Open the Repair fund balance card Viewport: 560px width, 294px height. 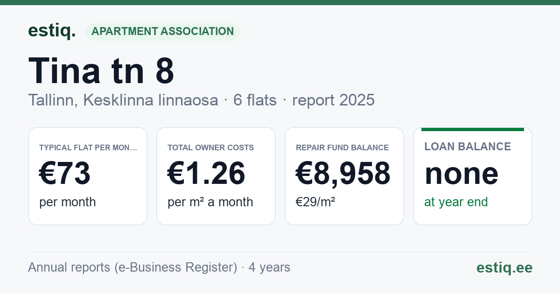tap(344, 176)
